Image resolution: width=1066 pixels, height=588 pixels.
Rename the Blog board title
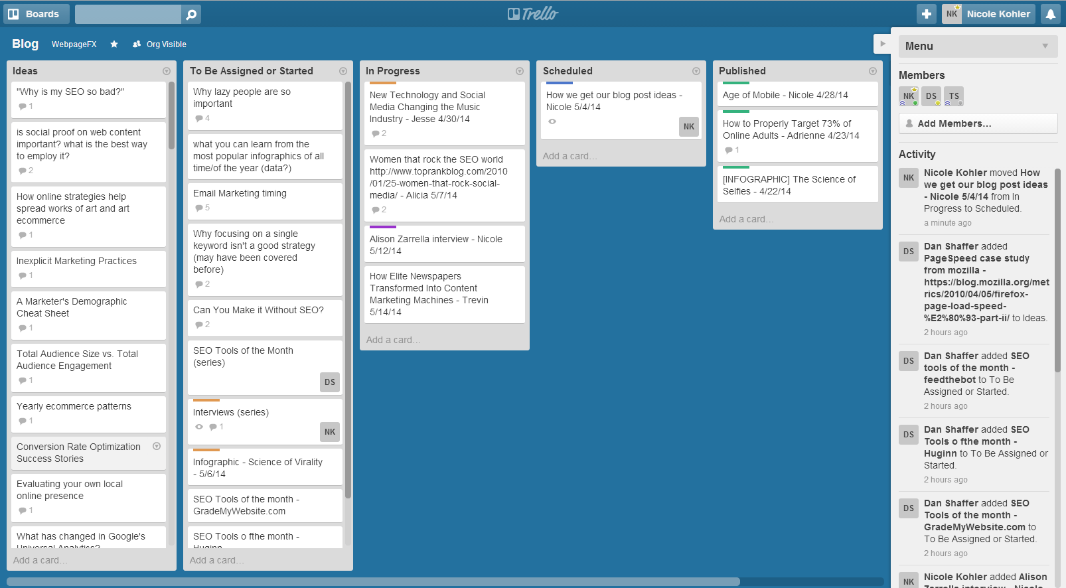pyautogui.click(x=25, y=44)
